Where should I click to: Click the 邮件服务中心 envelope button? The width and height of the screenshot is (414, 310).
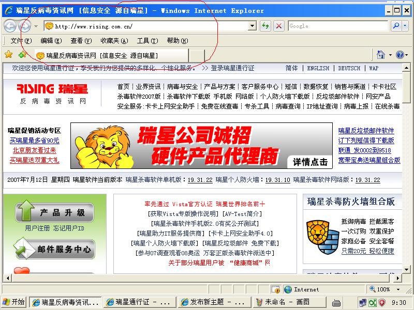[x=54, y=248]
